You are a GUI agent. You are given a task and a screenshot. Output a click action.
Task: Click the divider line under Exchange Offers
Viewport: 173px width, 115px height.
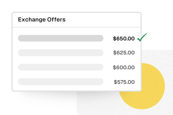pyautogui.click(x=77, y=27)
